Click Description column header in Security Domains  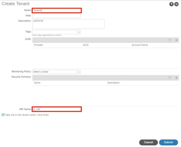coord(113,83)
